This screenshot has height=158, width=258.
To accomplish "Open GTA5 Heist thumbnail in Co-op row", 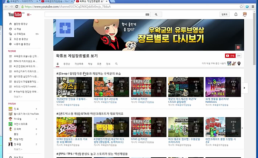I will (x=149, y=87).
